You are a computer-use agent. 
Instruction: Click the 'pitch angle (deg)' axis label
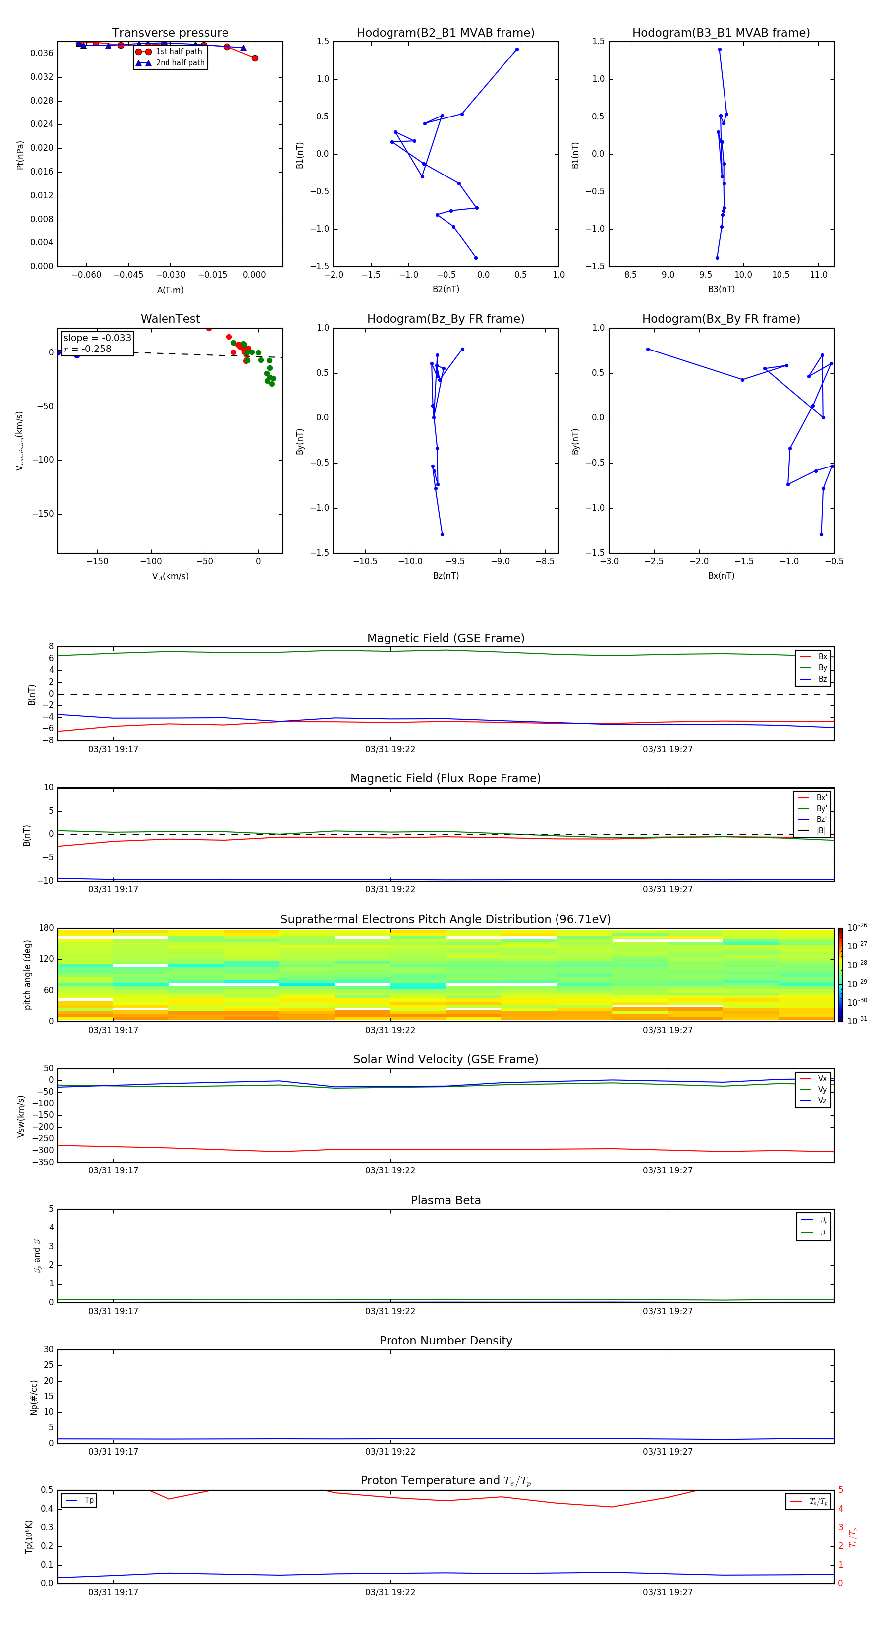27,975
